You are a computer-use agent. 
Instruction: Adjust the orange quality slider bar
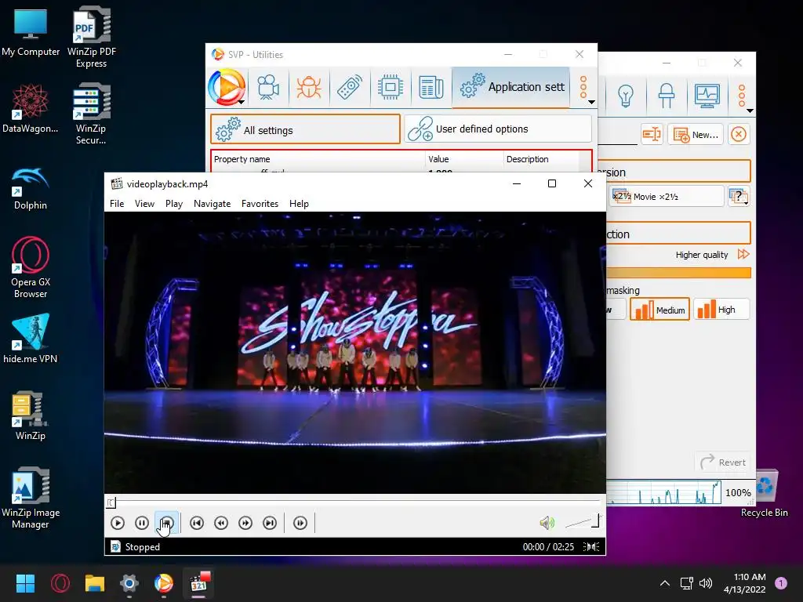click(x=678, y=273)
